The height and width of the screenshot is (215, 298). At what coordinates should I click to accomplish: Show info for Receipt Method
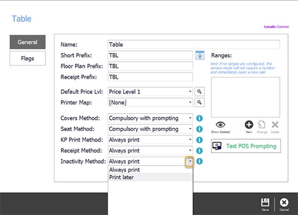pyautogui.click(x=199, y=151)
